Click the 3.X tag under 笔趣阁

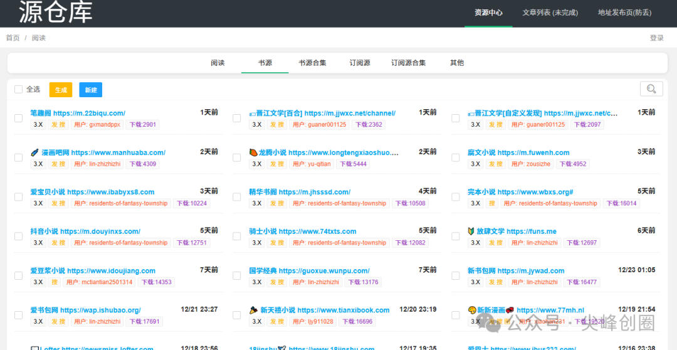click(38, 125)
